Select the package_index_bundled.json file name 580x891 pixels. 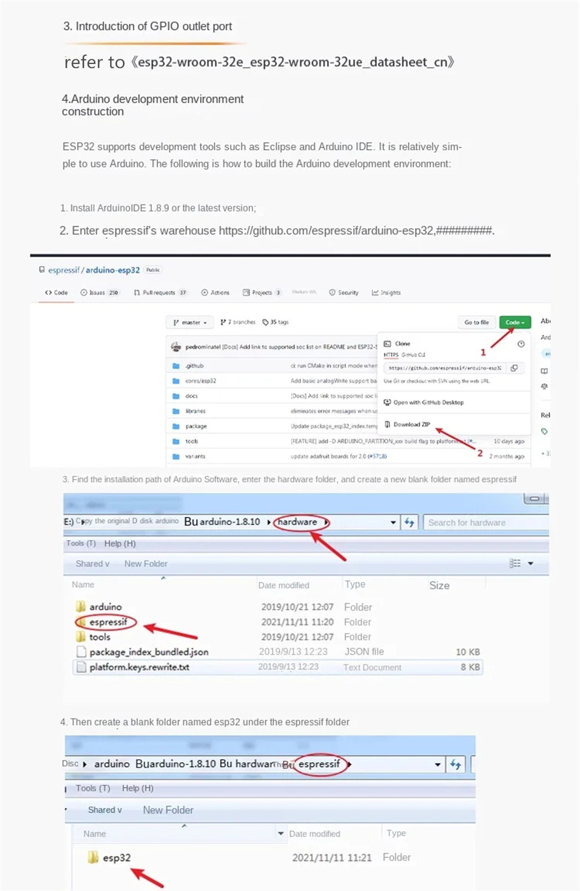(149, 652)
